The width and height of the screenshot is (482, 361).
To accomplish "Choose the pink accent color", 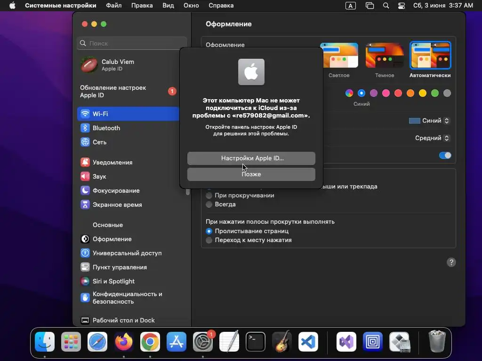I will pos(386,93).
